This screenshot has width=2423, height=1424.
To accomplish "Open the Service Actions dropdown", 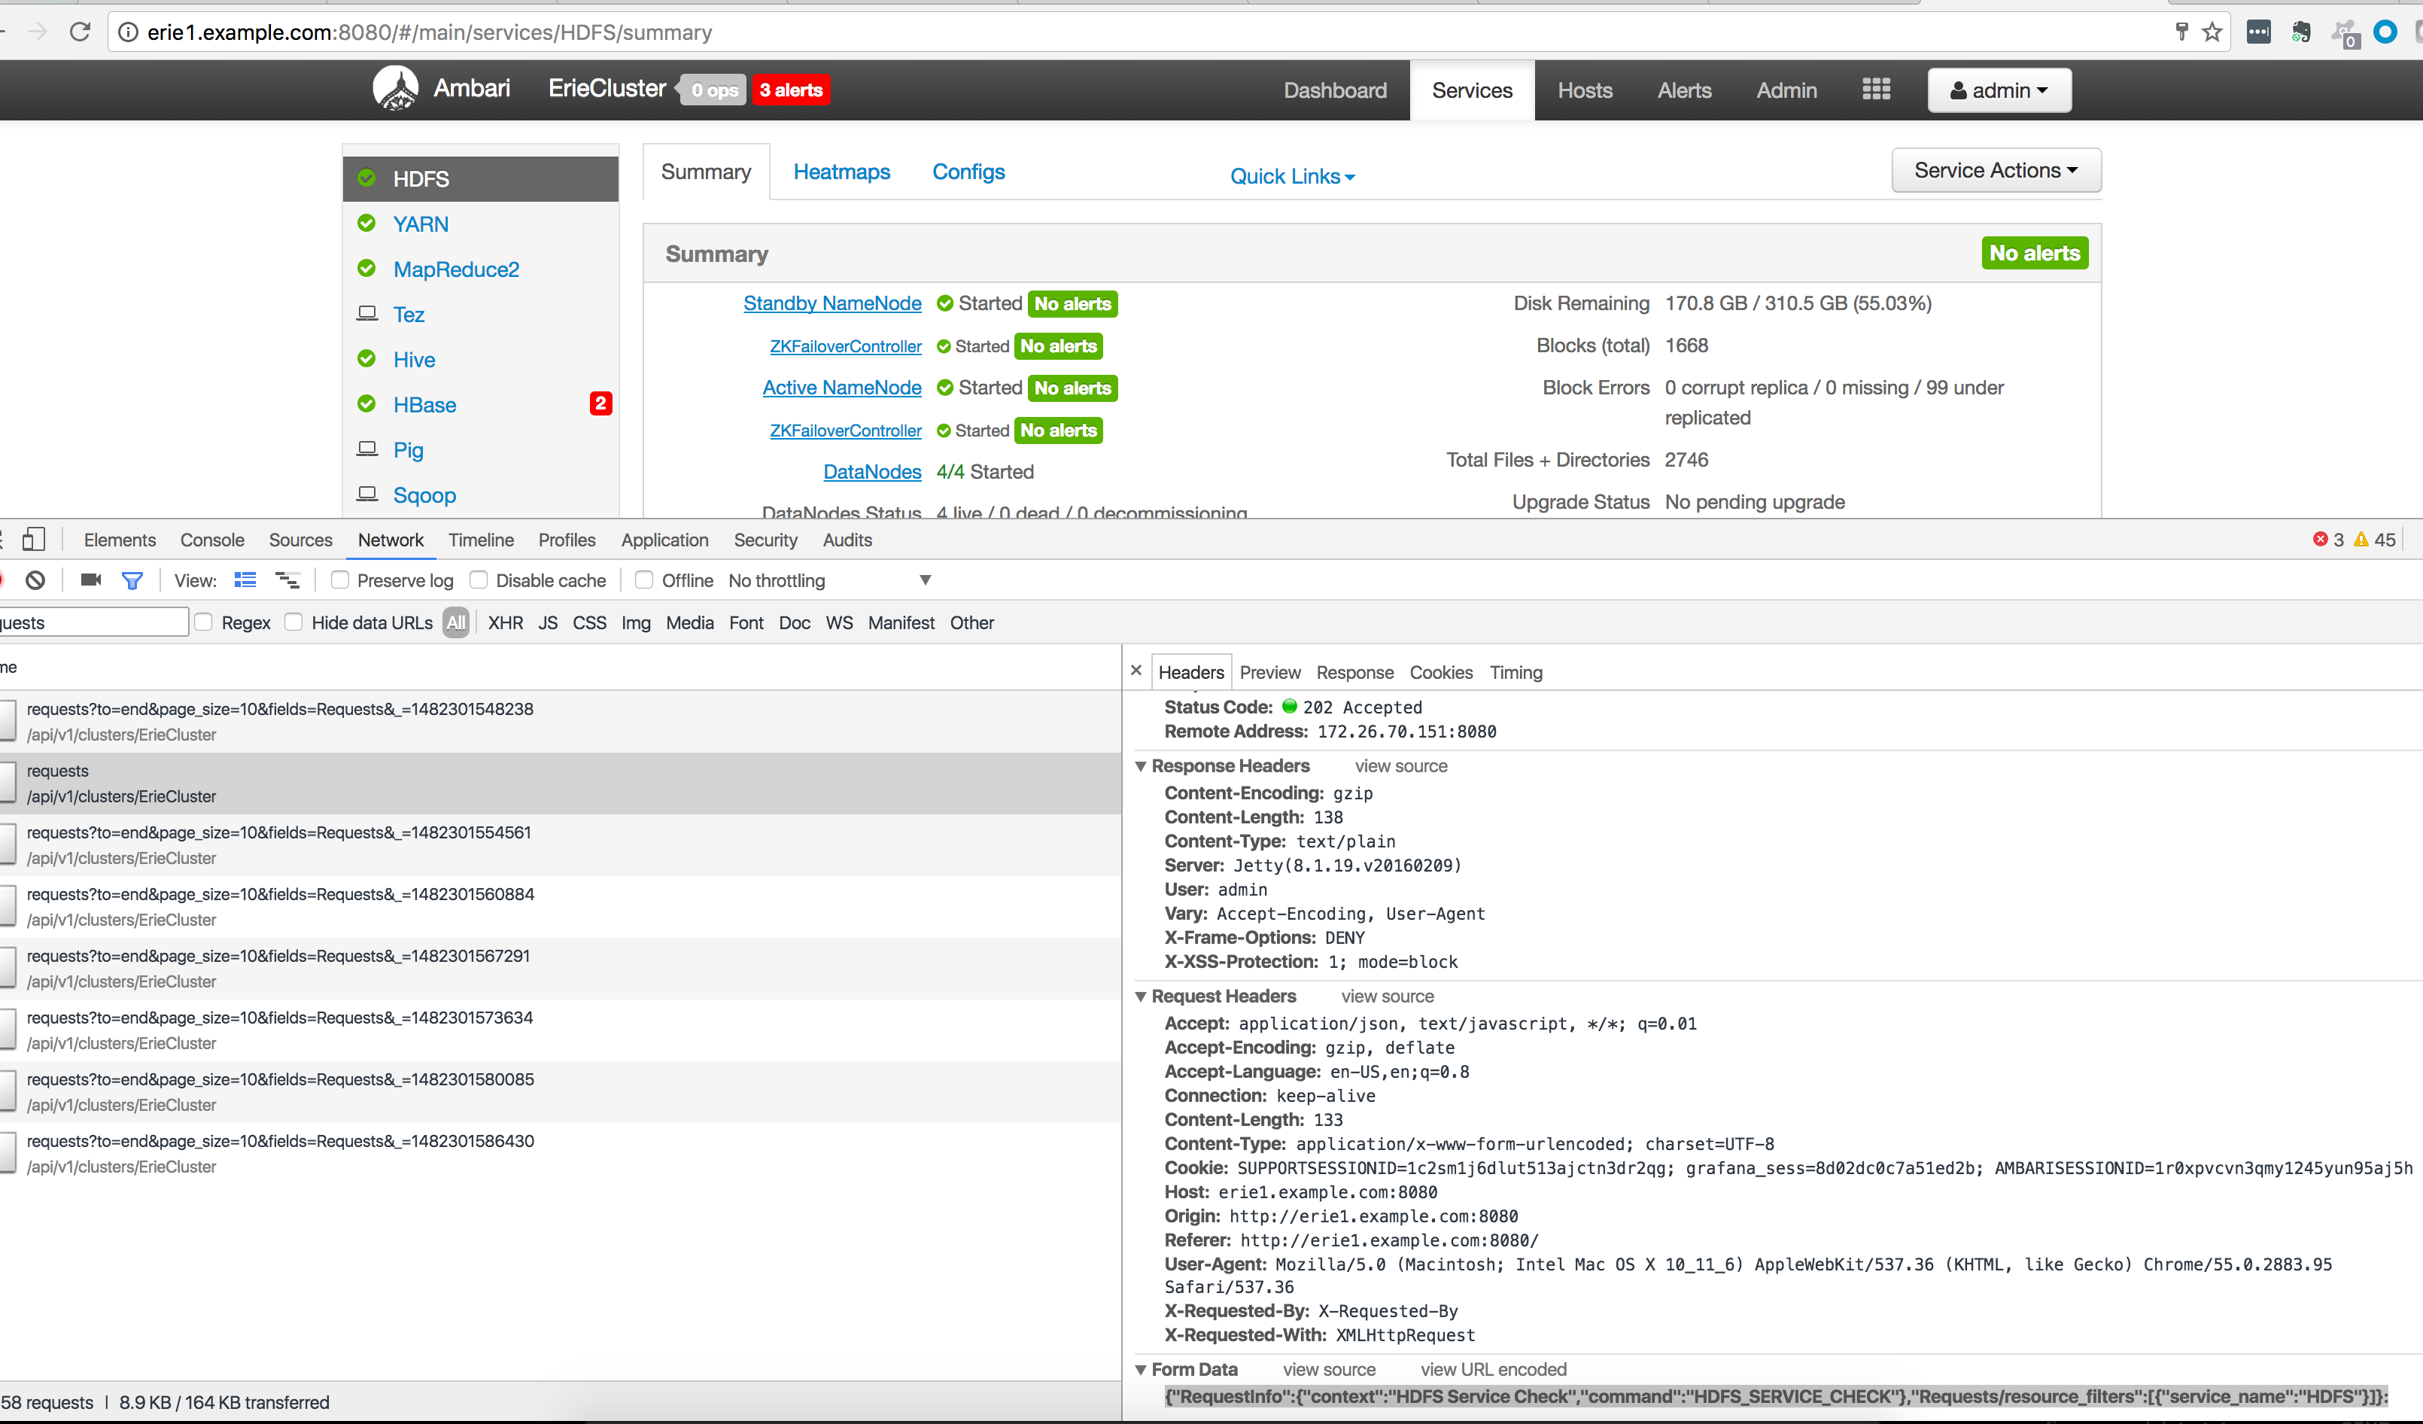I will (1996, 169).
